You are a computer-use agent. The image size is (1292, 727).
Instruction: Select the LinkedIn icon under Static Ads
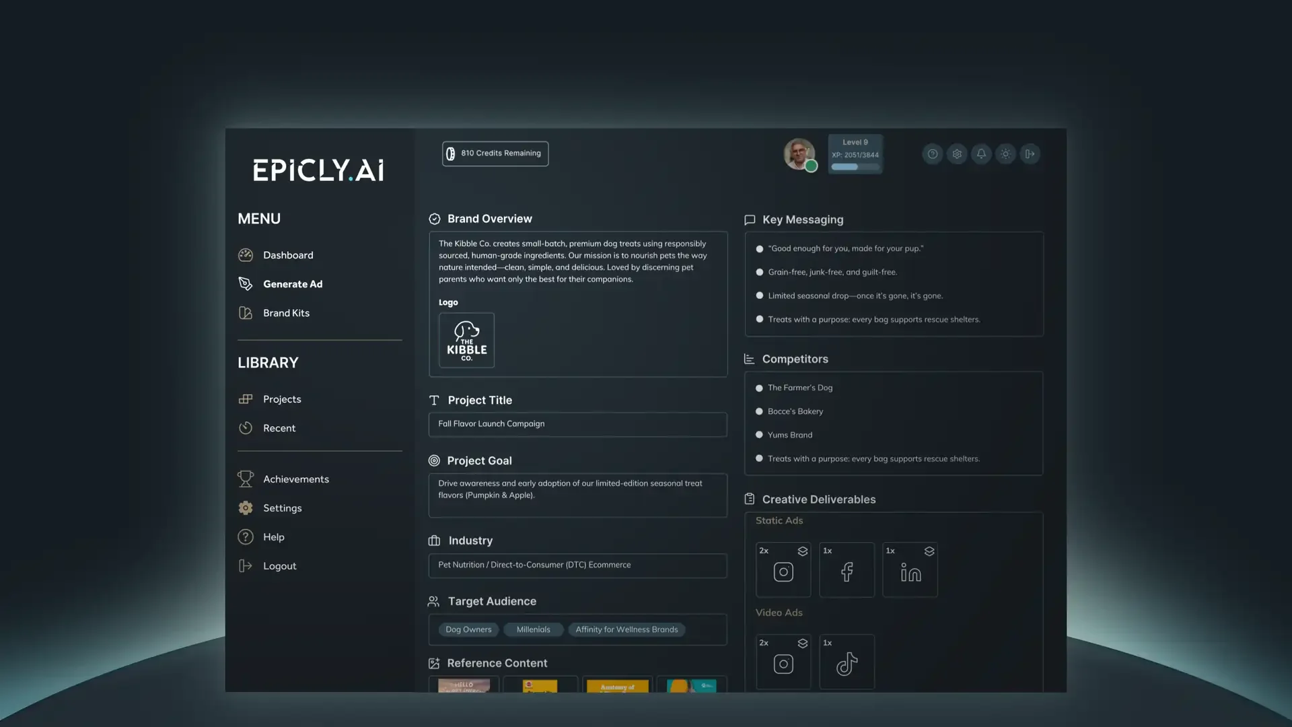910,572
